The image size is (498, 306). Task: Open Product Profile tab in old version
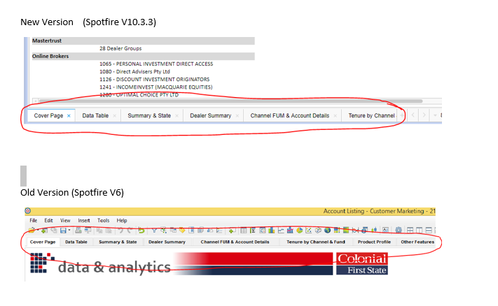[374, 242]
